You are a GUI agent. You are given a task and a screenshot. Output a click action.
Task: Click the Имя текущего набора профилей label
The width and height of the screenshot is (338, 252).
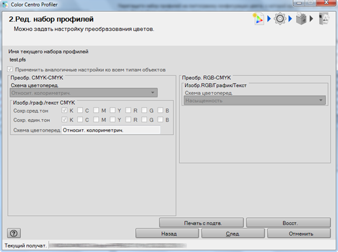pyautogui.click(x=48, y=52)
